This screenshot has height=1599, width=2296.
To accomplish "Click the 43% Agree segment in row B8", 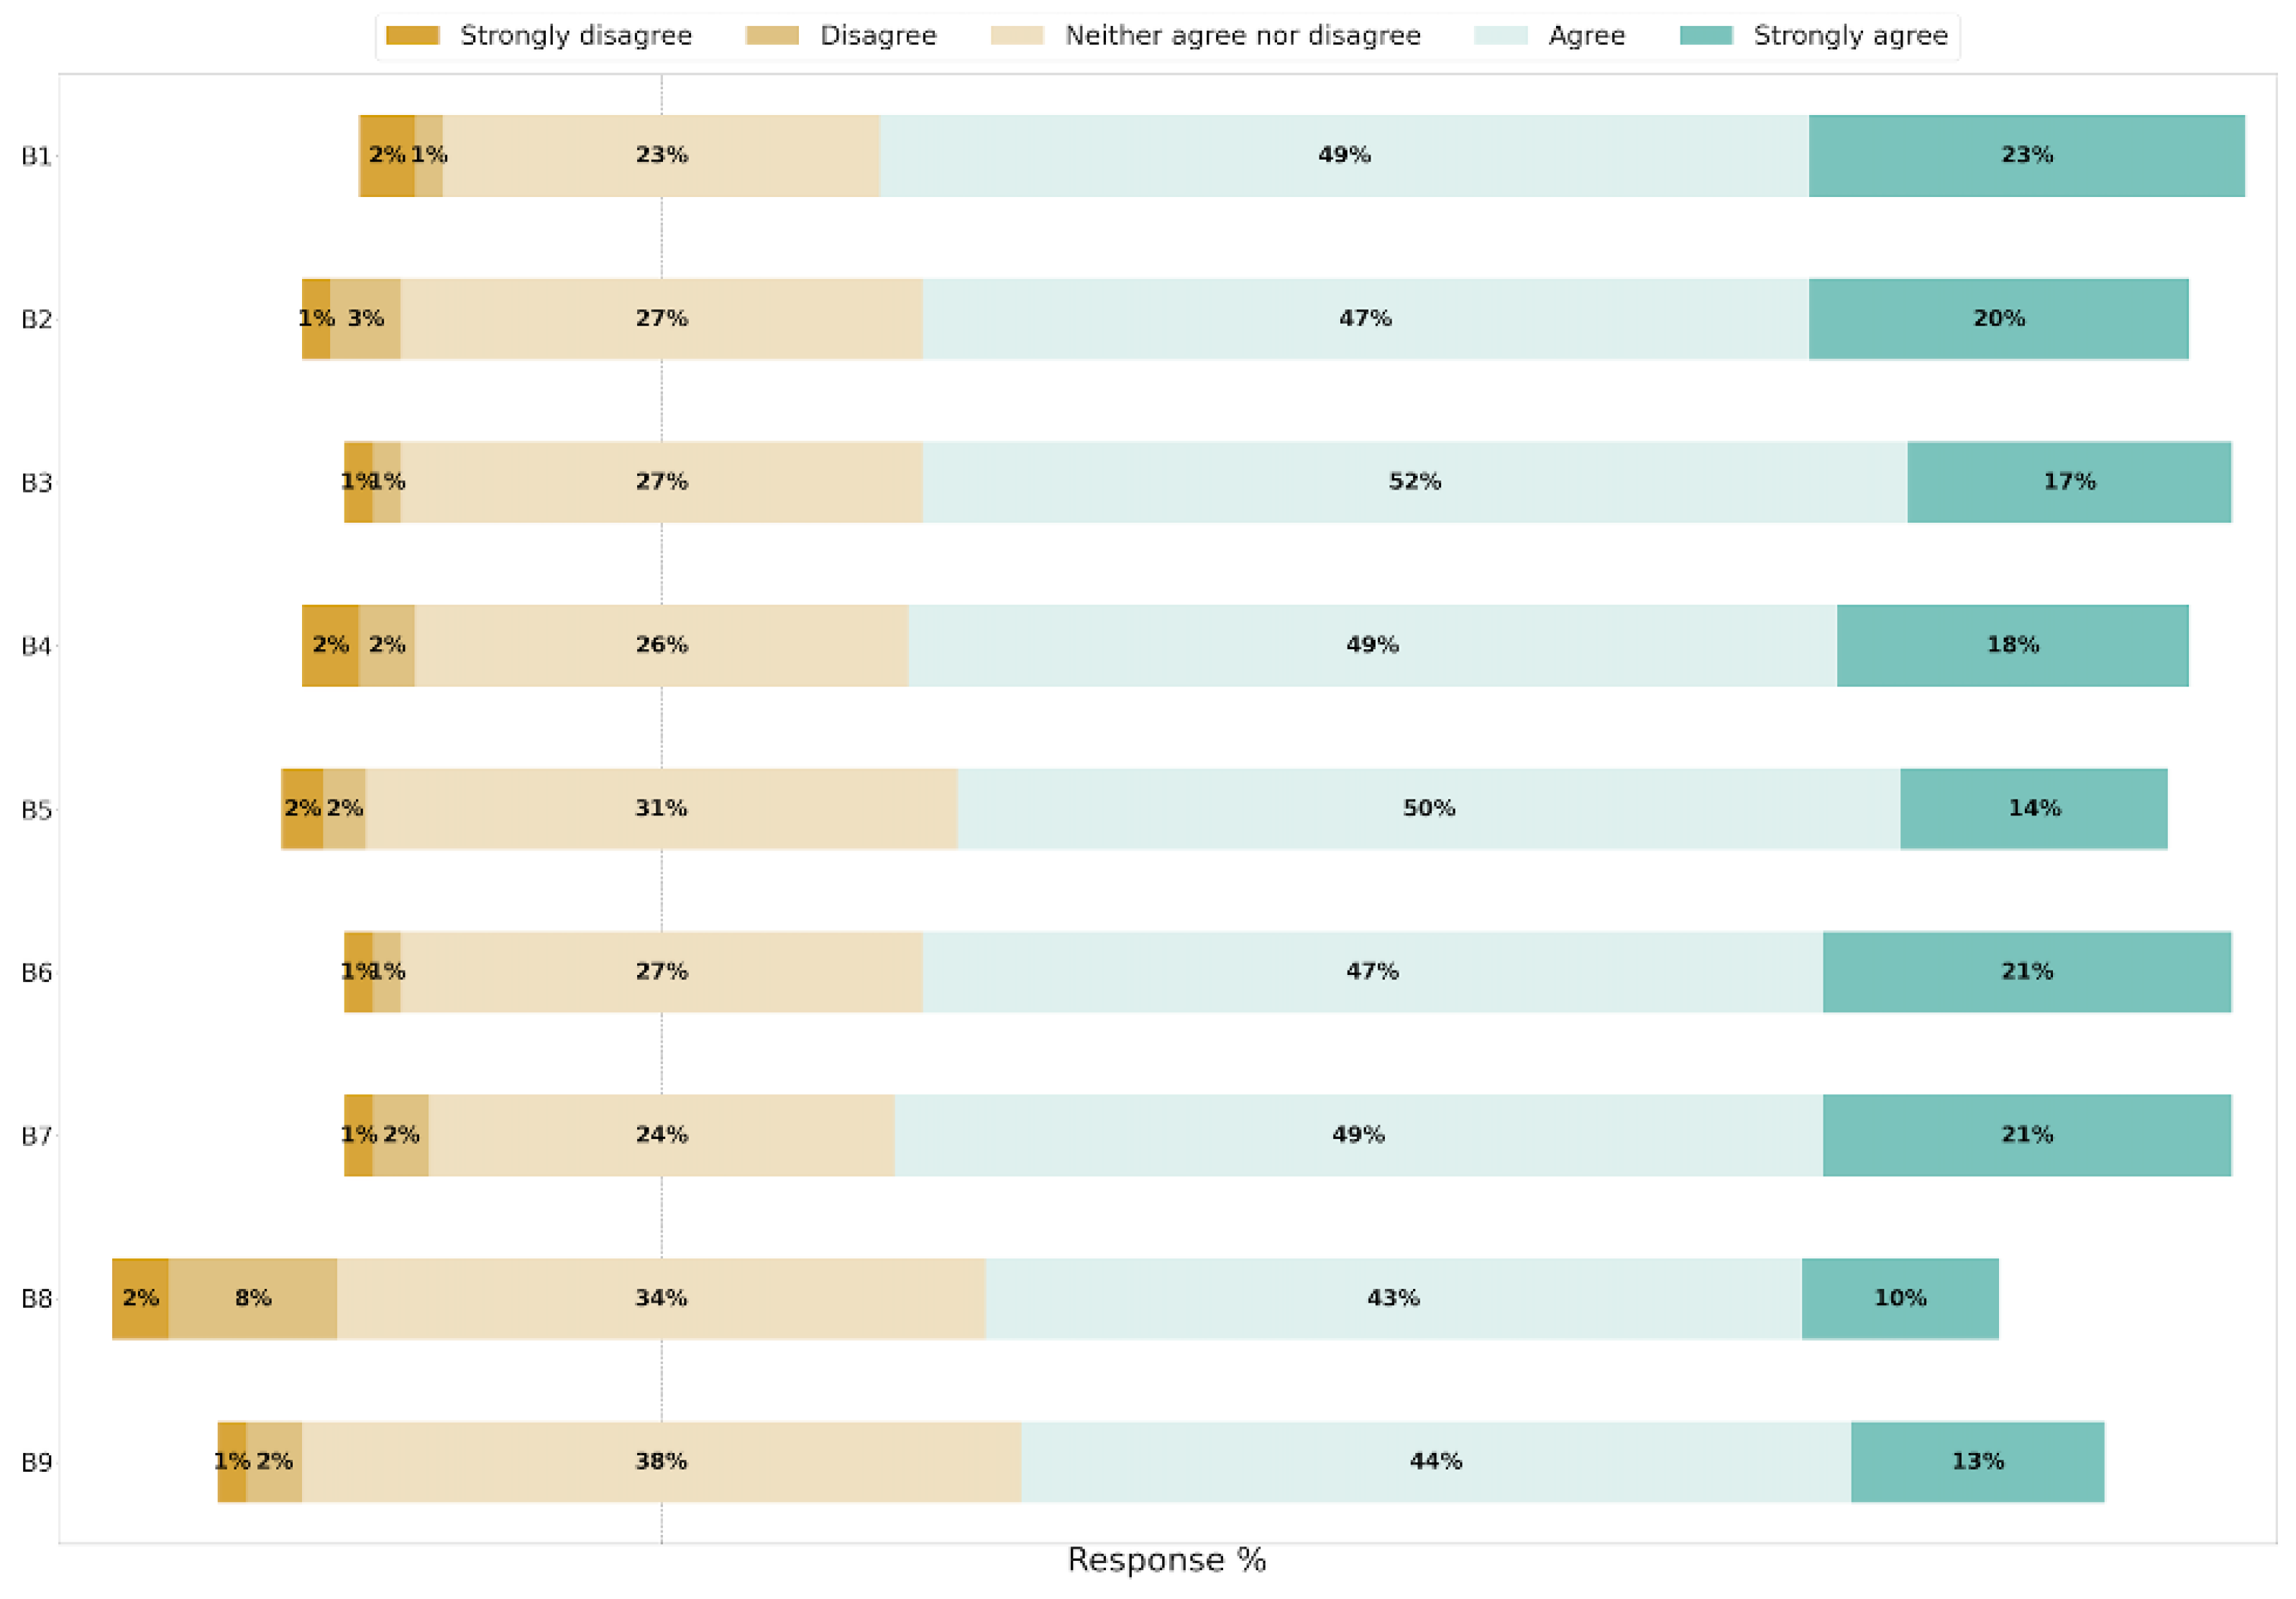I will pyautogui.click(x=1393, y=1298).
